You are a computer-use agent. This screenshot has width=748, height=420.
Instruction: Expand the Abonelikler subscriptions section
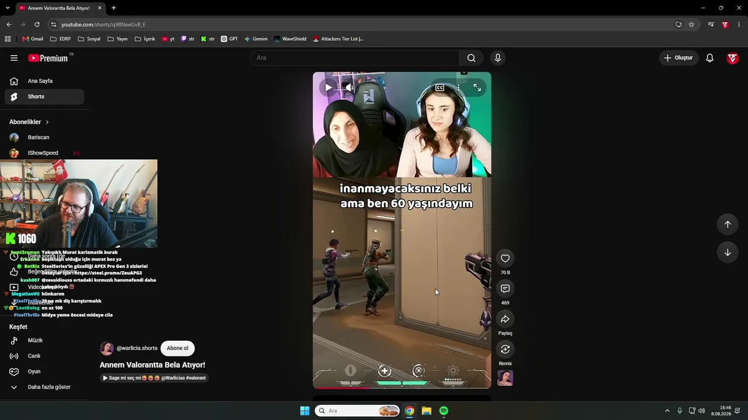(x=29, y=122)
